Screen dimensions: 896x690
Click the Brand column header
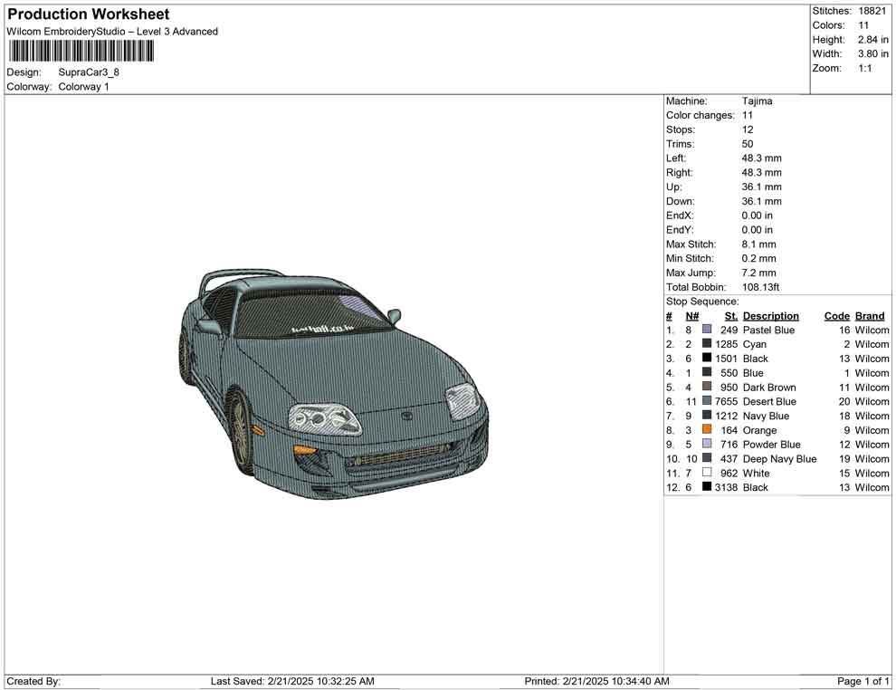(869, 315)
